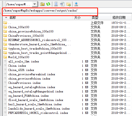Select the China_4326.index file
This screenshot has width=132, height=116.
pyautogui.click(x=21, y=70)
